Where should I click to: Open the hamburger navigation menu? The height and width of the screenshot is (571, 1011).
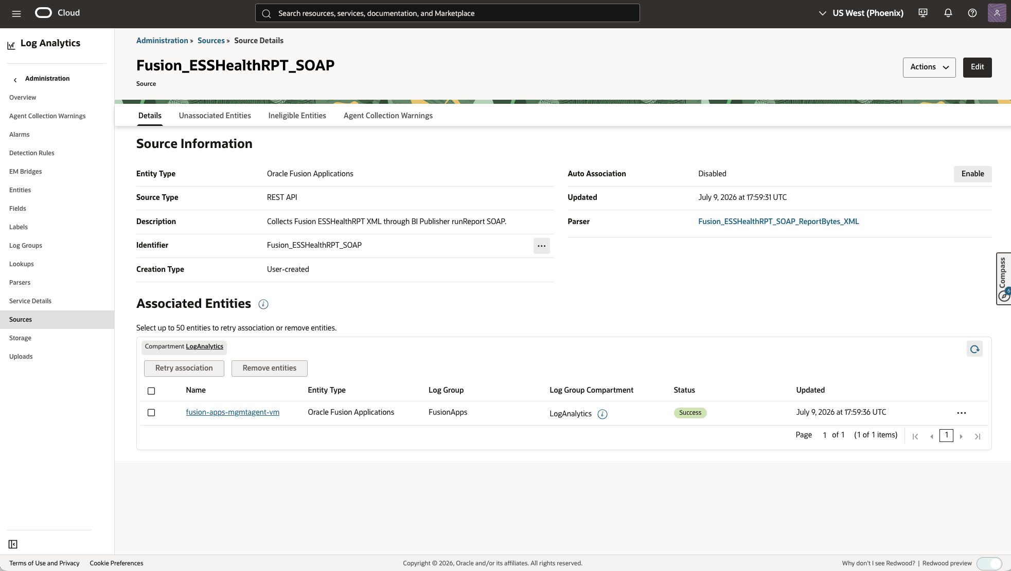(x=16, y=14)
